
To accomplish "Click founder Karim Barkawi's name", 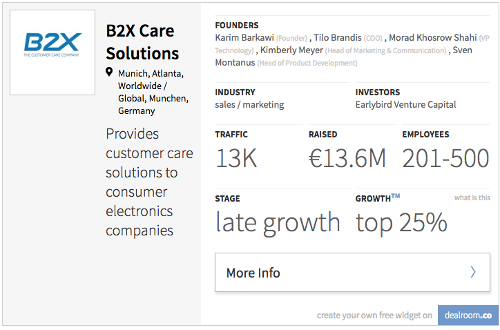I will pos(244,37).
